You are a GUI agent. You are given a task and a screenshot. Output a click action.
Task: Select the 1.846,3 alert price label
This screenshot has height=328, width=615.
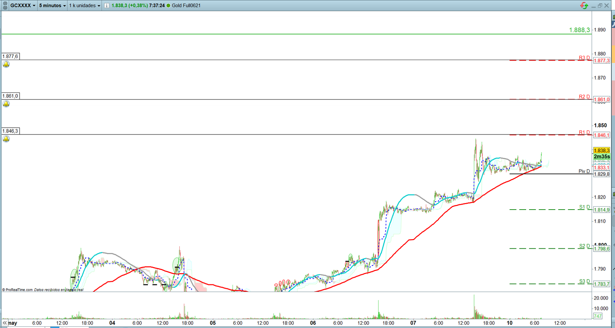(x=10, y=131)
